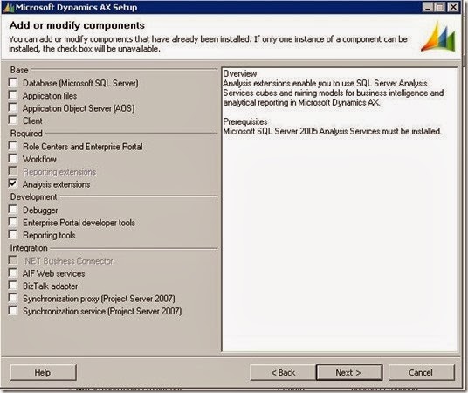Check Enterprise Portal developer tools
468x393 pixels.
(13, 222)
